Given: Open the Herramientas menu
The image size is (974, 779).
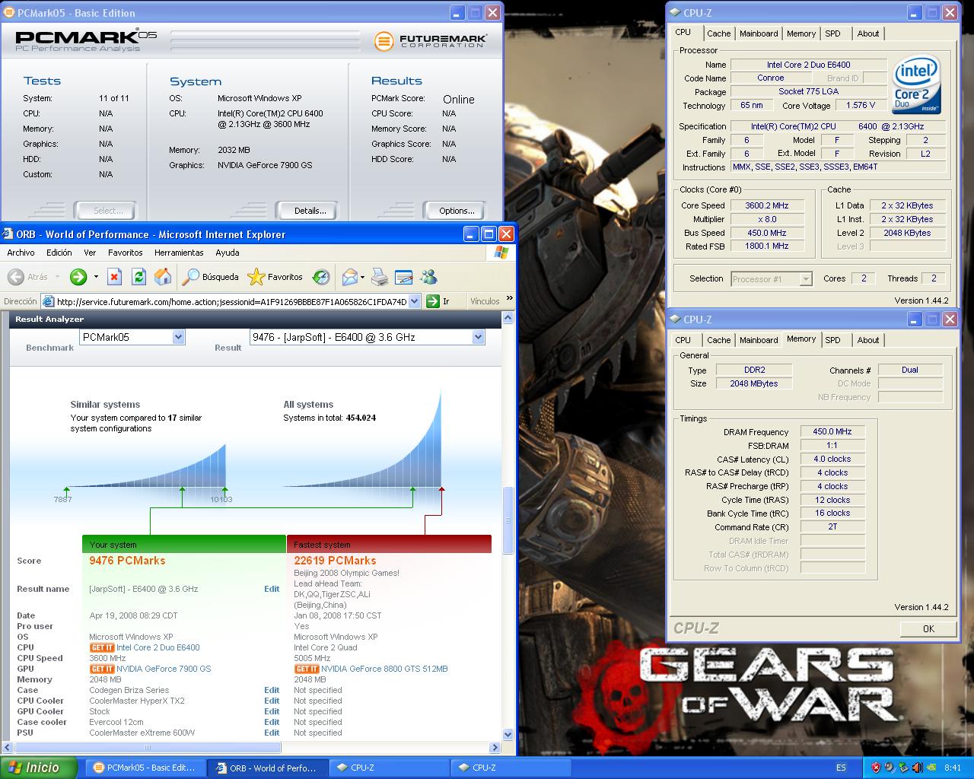Looking at the screenshot, I should pyautogui.click(x=179, y=253).
